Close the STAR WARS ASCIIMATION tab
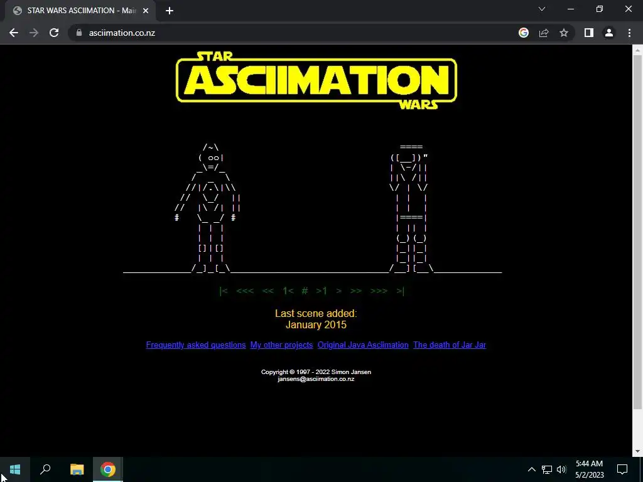 click(146, 11)
